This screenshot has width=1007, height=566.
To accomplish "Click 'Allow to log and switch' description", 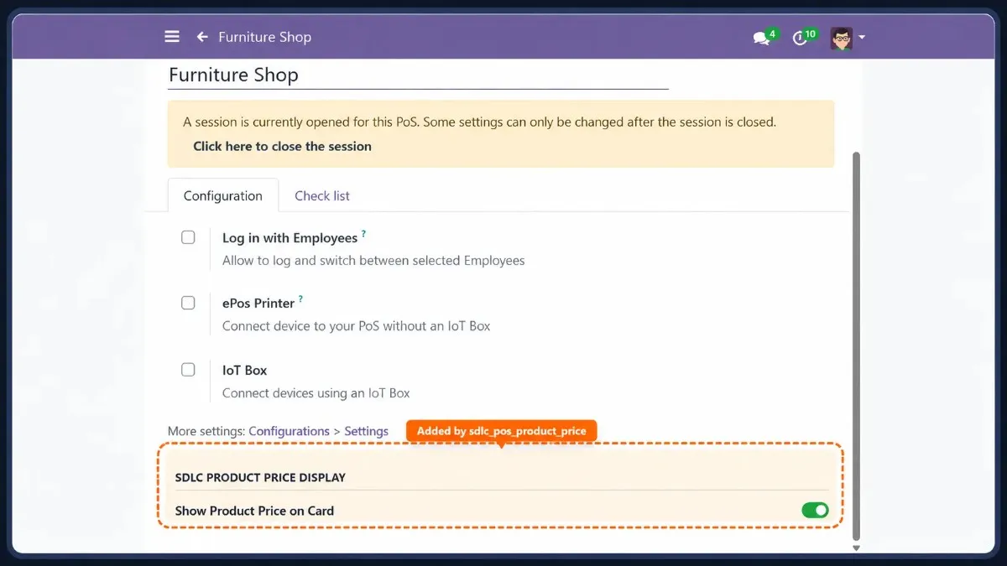I will [373, 260].
